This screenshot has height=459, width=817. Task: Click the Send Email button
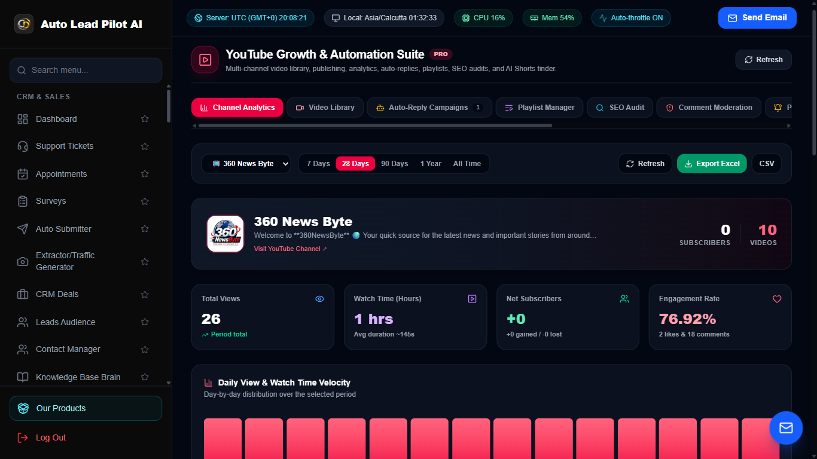[757, 18]
